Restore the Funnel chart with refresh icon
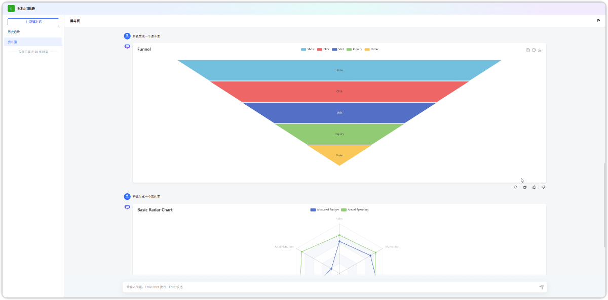Viewport: 608px width, 300px height. coord(534,50)
